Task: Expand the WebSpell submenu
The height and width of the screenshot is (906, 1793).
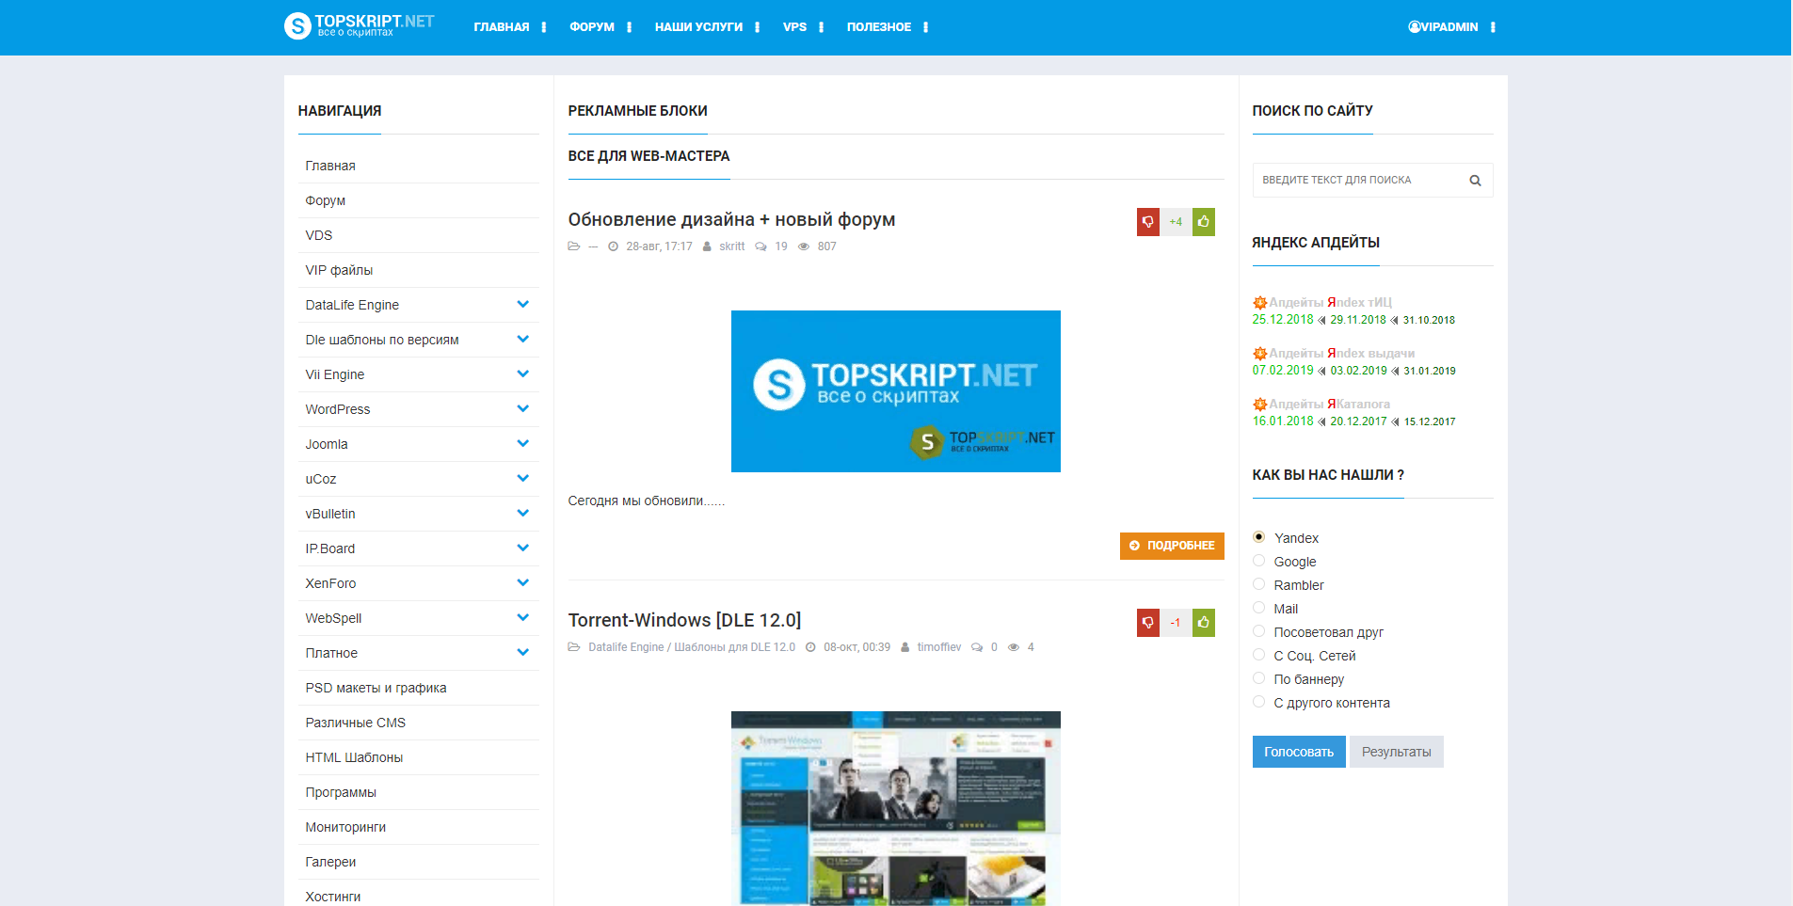Action: [523, 618]
